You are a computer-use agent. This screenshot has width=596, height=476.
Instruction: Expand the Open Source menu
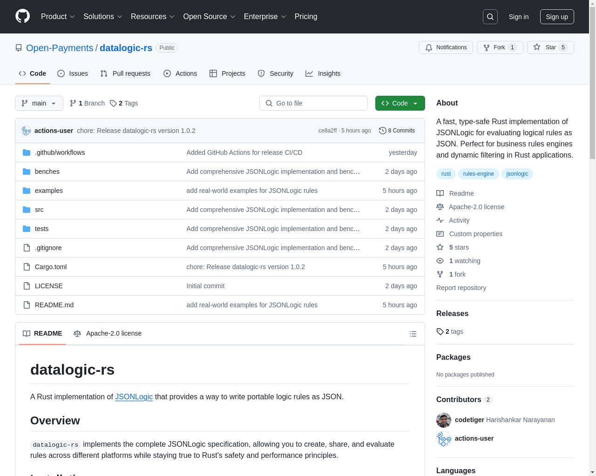pos(210,17)
